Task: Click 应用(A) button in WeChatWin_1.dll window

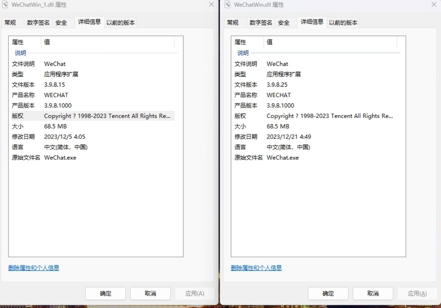Action: coord(195,293)
